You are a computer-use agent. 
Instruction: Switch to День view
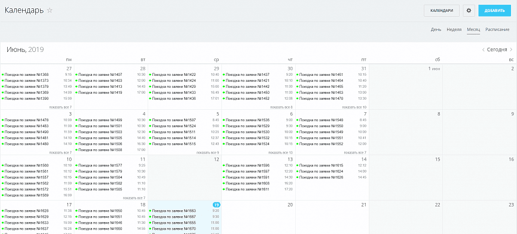pos(436,30)
